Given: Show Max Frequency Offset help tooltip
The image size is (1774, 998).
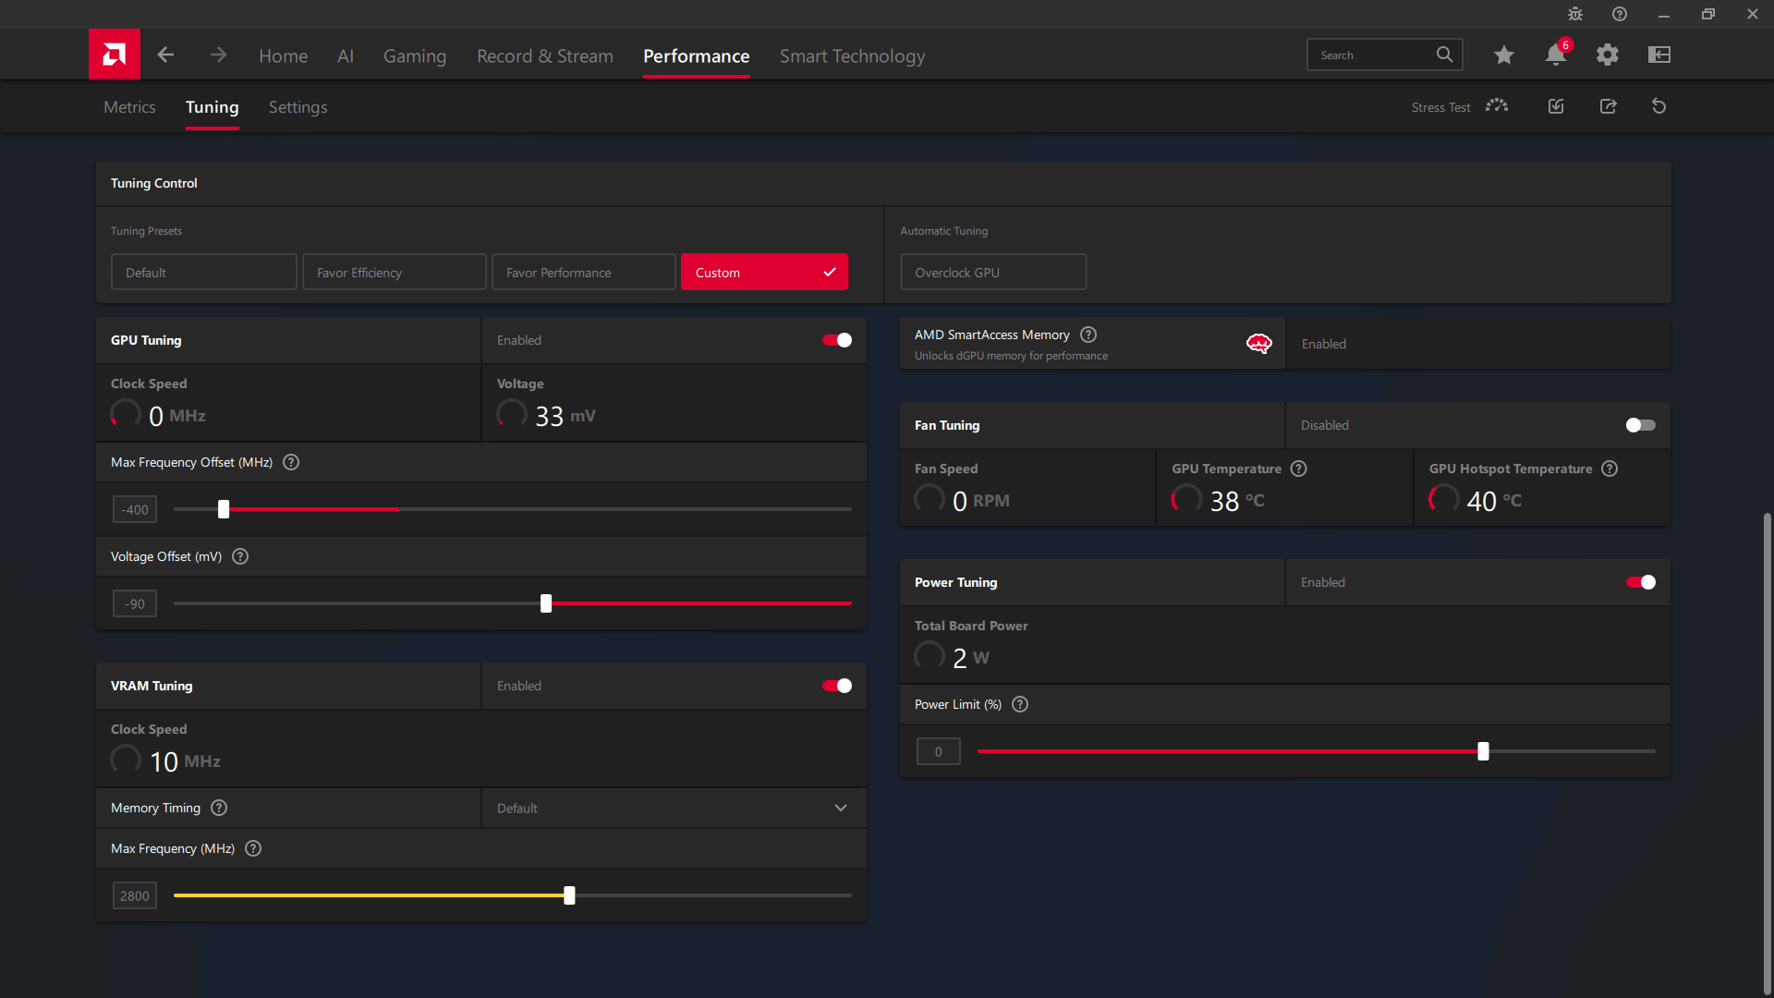Looking at the screenshot, I should 291,462.
